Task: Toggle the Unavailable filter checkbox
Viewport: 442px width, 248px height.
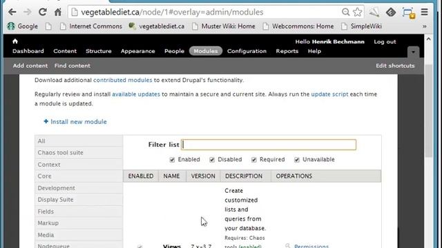Action: coord(297,160)
